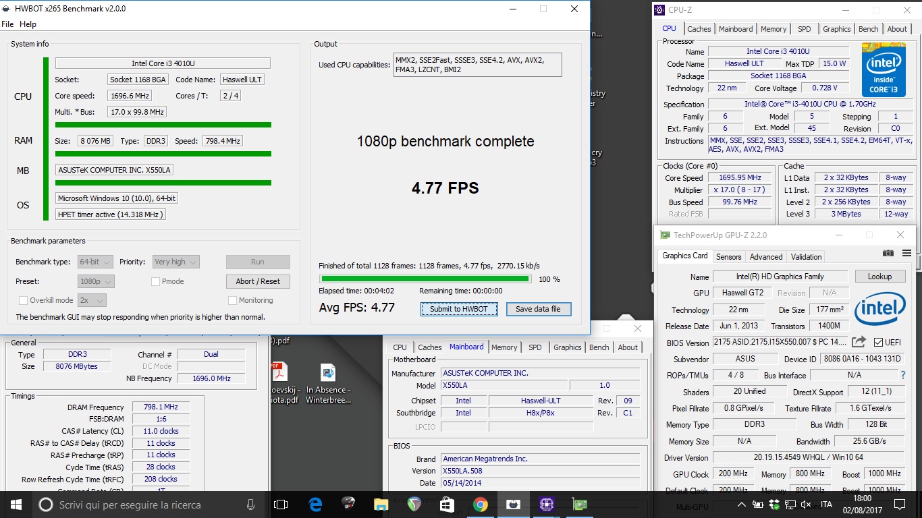This screenshot has width=922, height=518.
Task: Open the Priority Very high dropdown
Action: pos(175,262)
